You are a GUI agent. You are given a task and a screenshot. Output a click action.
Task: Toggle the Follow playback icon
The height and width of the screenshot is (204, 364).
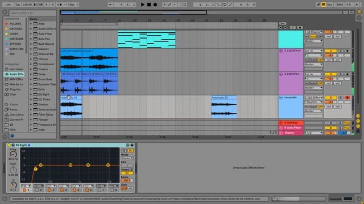111,5
